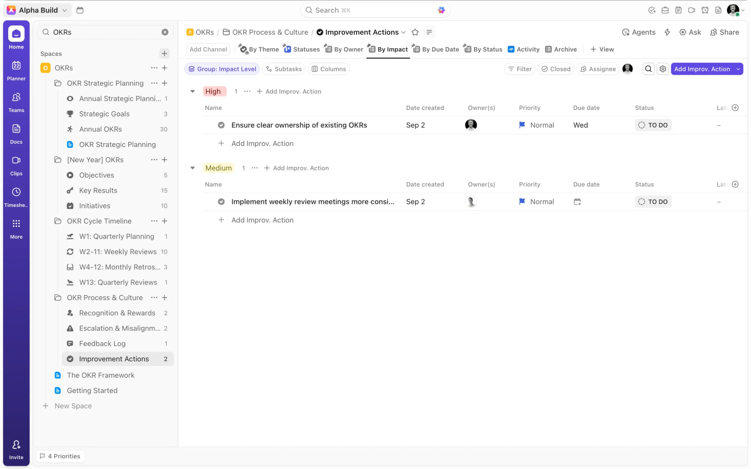Screen dimensions: 751x469
Task: Click the Share button
Action: tap(724, 32)
